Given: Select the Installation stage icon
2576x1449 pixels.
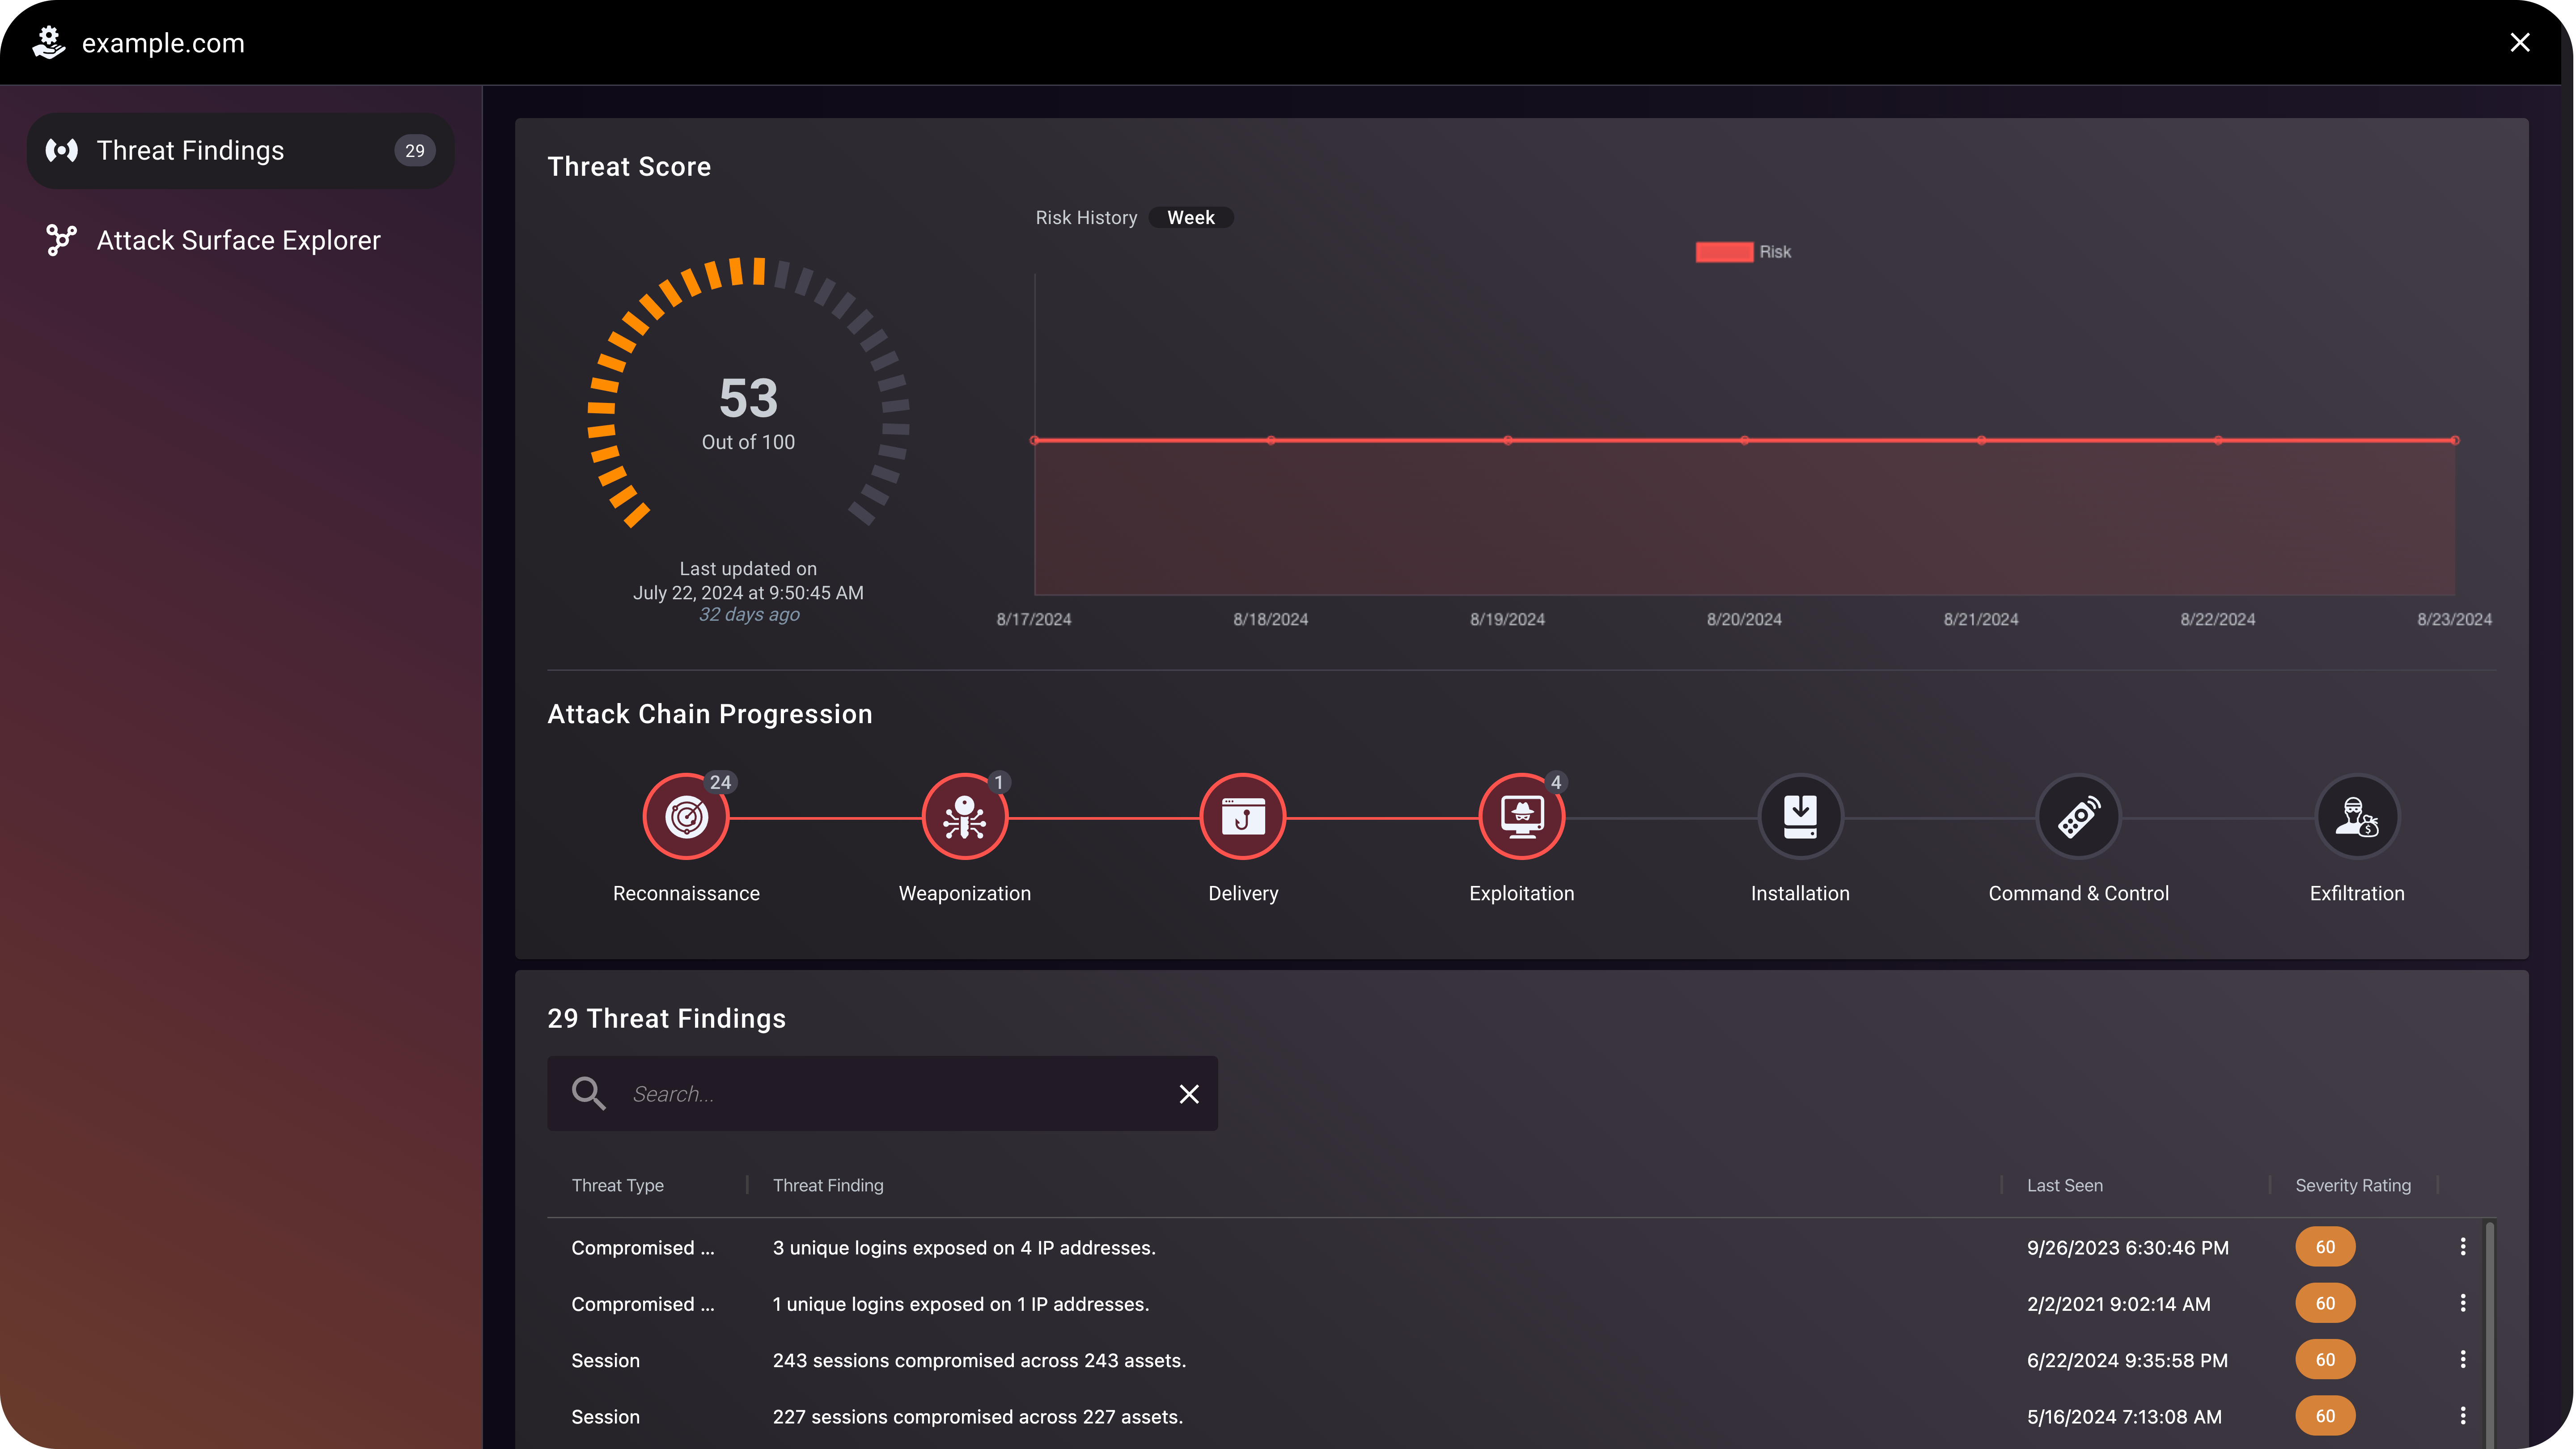Looking at the screenshot, I should coord(1800,817).
